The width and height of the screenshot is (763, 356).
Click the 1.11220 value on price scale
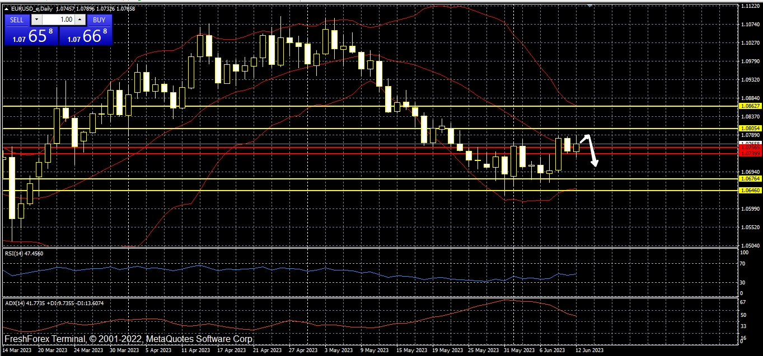750,6
